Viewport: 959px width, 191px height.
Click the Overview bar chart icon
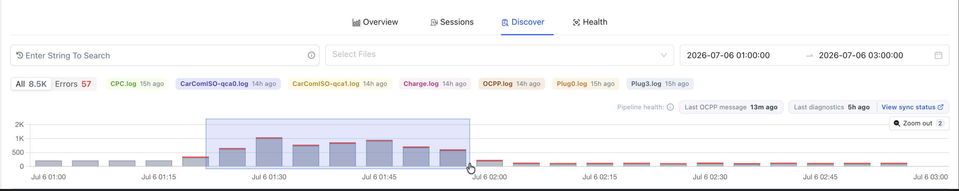[x=356, y=22]
